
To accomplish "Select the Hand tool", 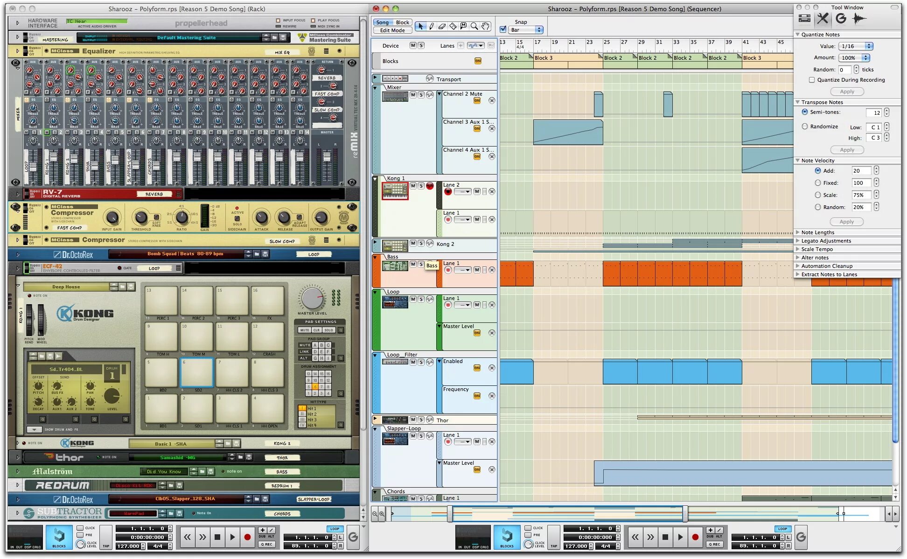I will [x=486, y=26].
